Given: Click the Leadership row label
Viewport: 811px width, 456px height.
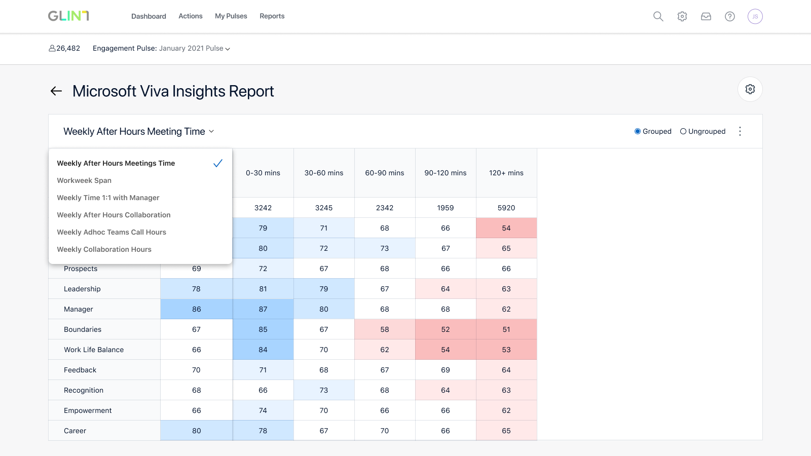Looking at the screenshot, I should [82, 289].
